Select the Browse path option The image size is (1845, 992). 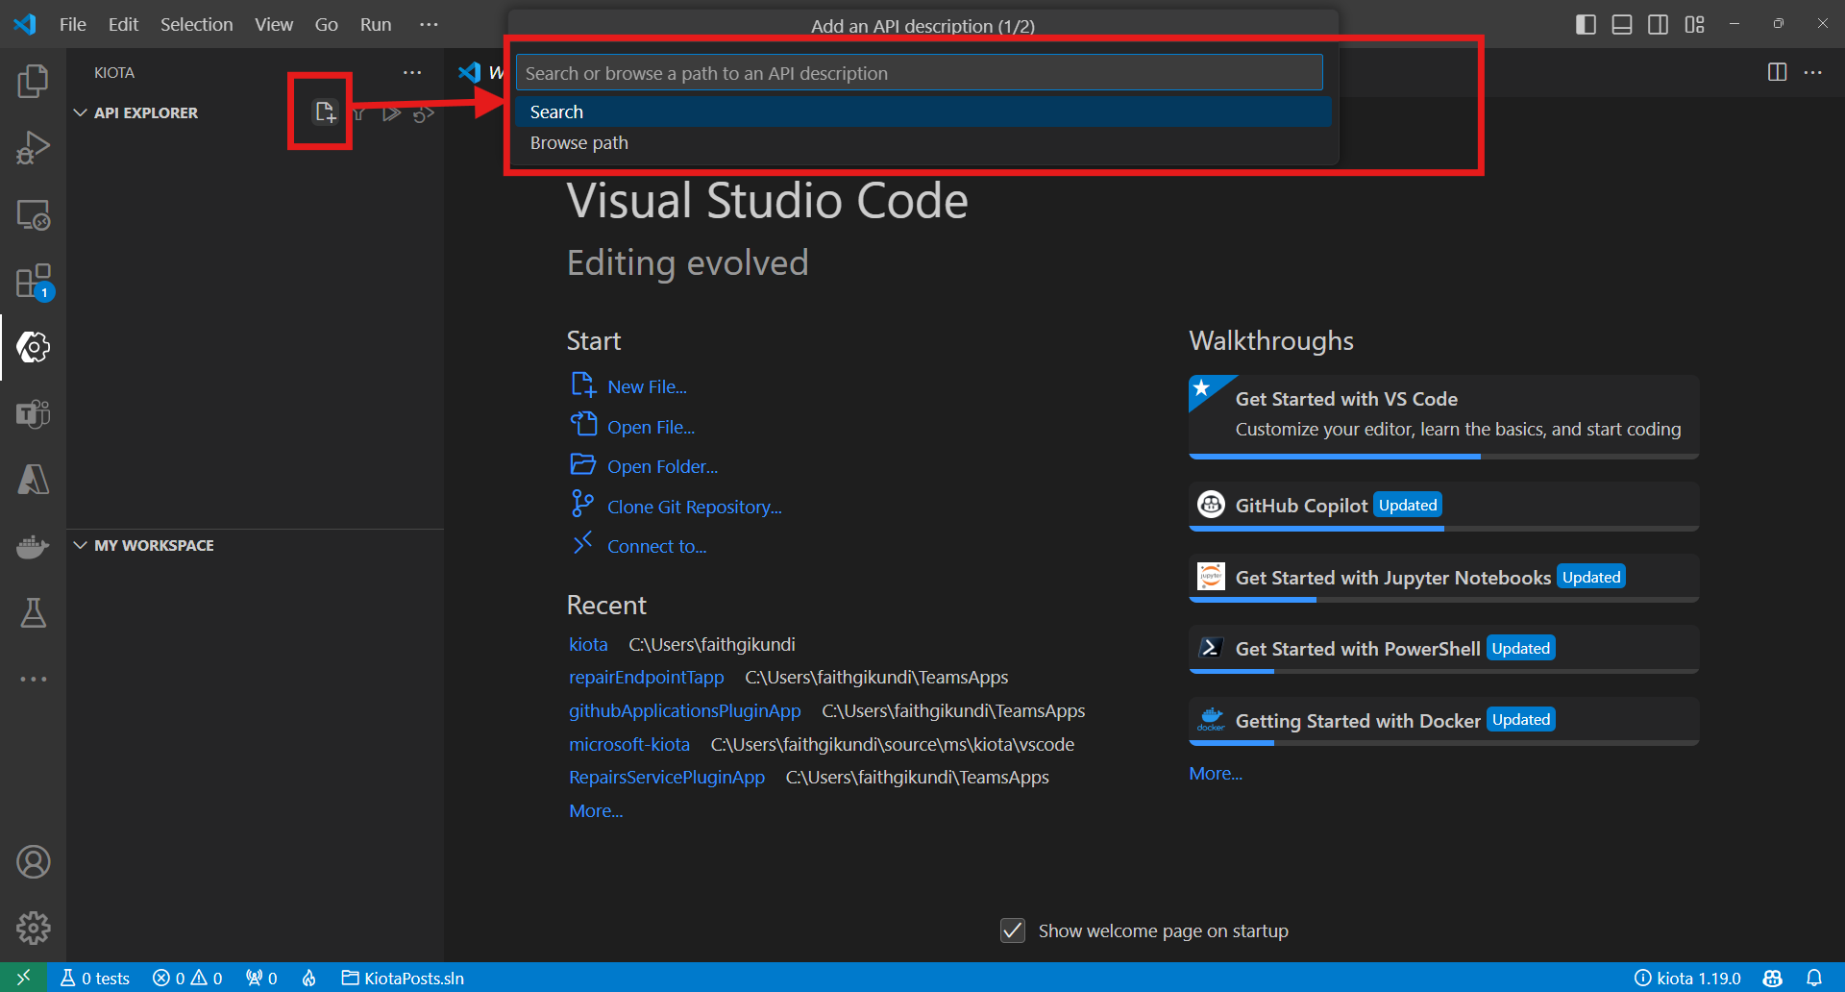click(922, 142)
